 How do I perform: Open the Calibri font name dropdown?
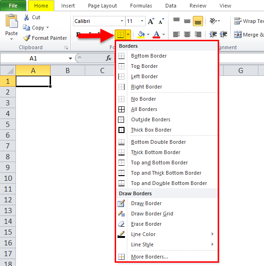click(122, 21)
